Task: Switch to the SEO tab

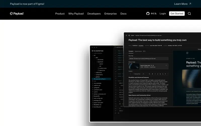Action: pos(144,51)
